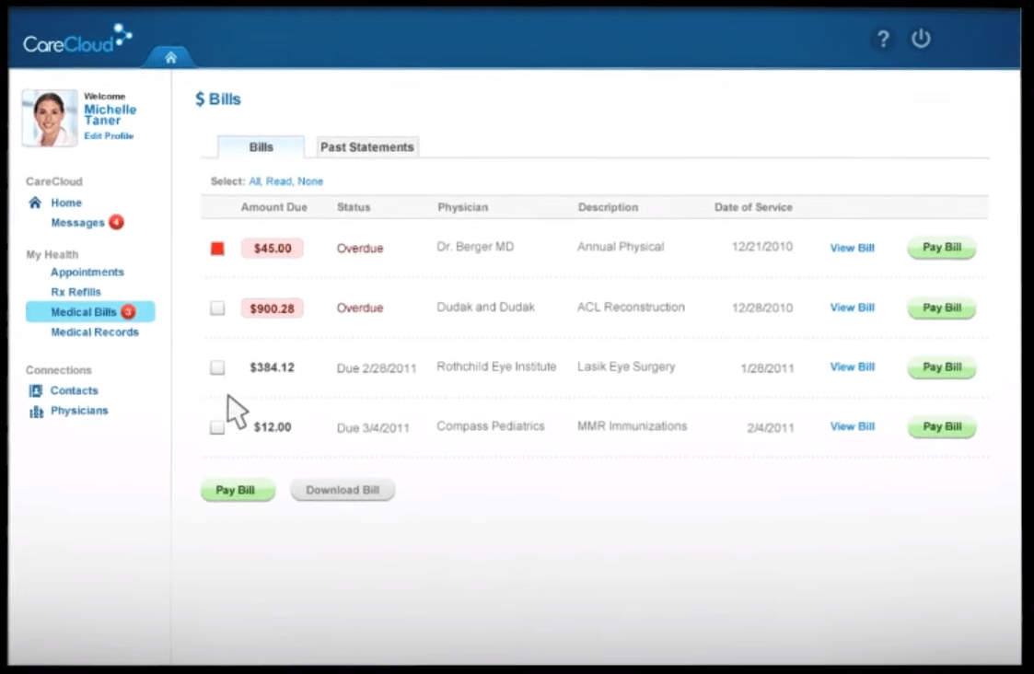Click the home tab icon in header
This screenshot has height=674, width=1034.
170,57
